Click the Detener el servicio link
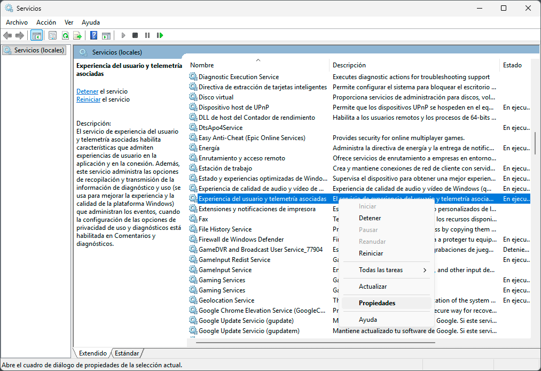 point(87,91)
